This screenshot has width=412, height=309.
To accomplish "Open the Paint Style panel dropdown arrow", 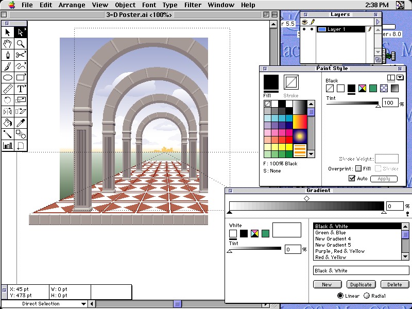I will (400, 78).
